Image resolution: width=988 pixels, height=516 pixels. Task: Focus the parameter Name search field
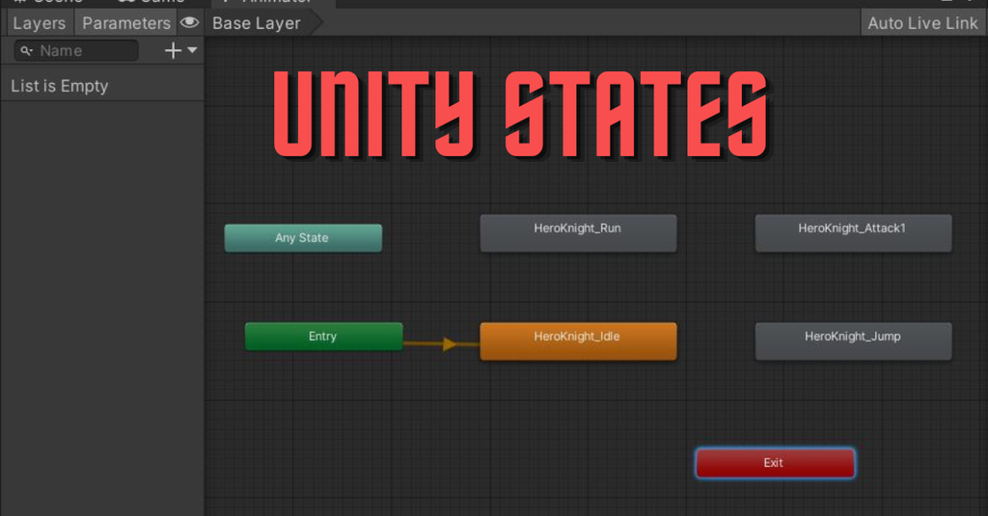[76, 50]
